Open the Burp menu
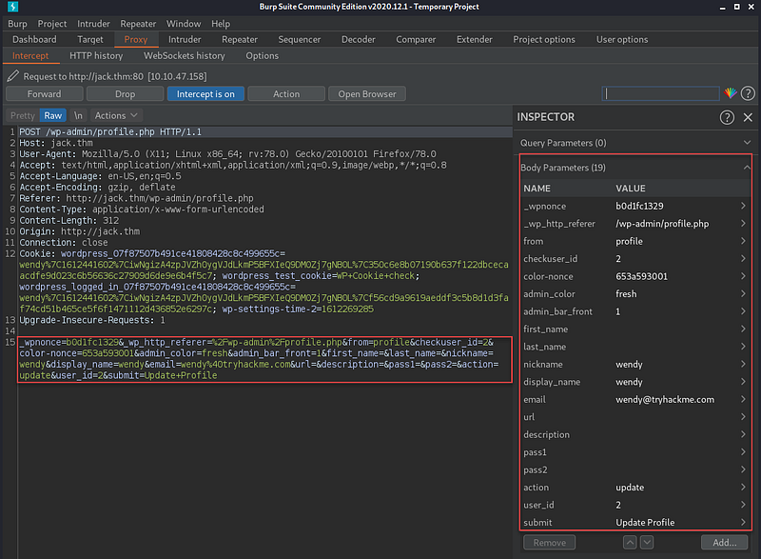The height and width of the screenshot is (559, 761). click(17, 23)
